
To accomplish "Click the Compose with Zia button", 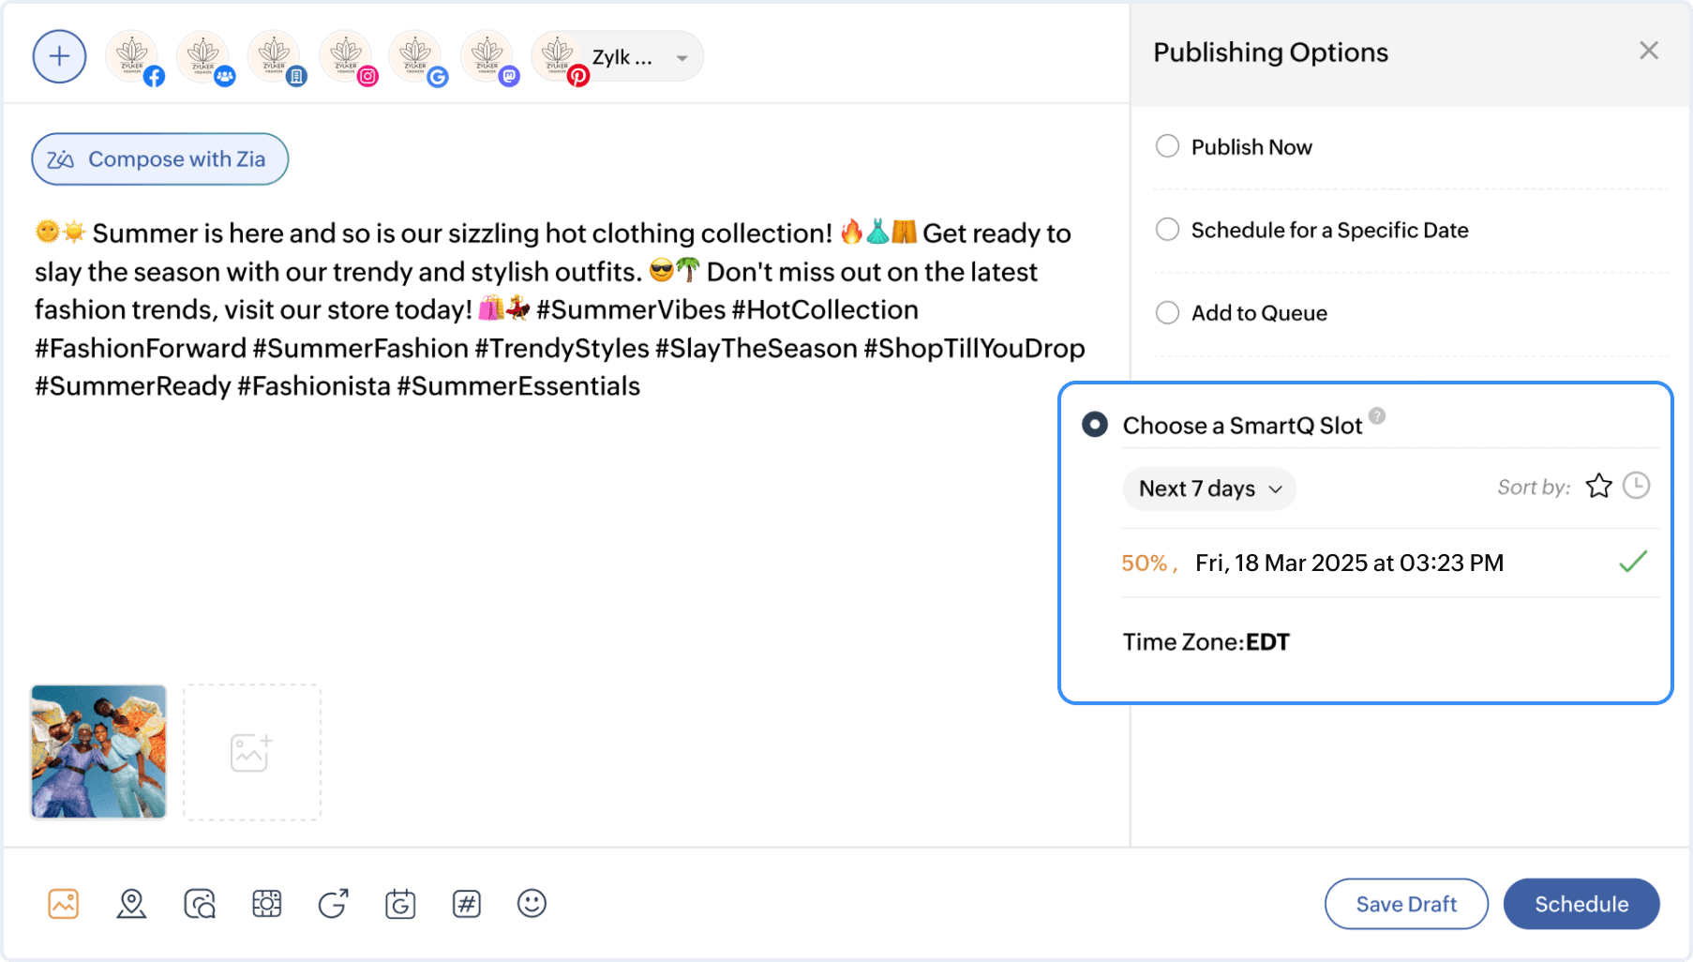I will point(159,159).
